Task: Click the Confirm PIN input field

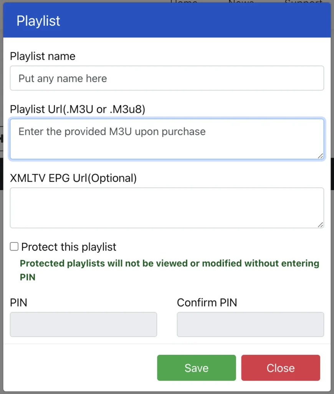Action: click(x=250, y=324)
